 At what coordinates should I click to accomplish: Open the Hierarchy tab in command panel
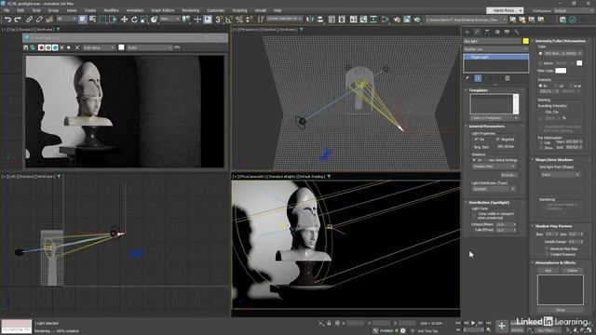click(487, 33)
